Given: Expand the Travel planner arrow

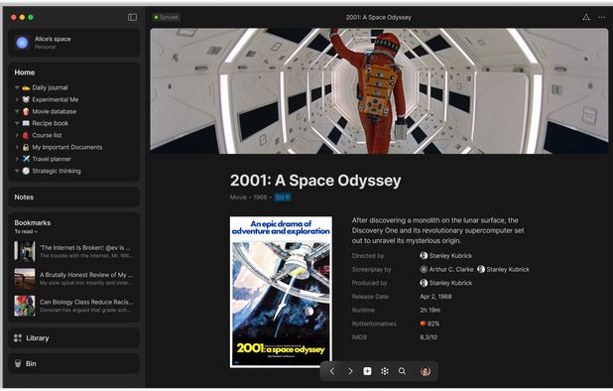Looking at the screenshot, I should (17, 159).
